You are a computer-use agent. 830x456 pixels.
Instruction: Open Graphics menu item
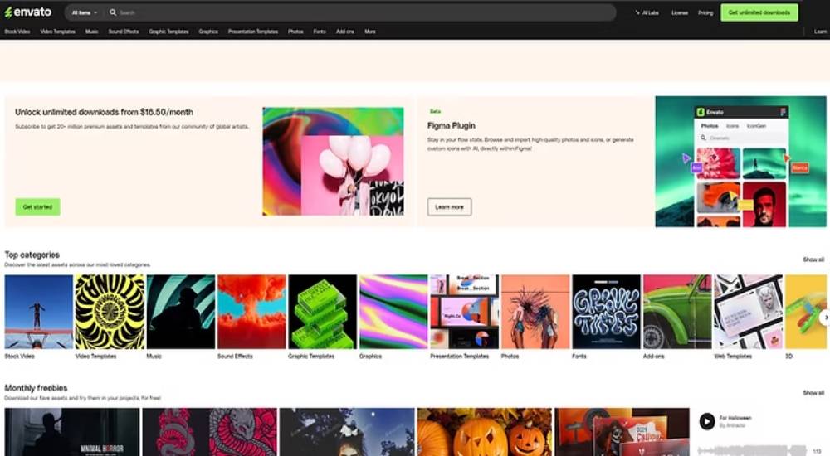[x=208, y=32]
